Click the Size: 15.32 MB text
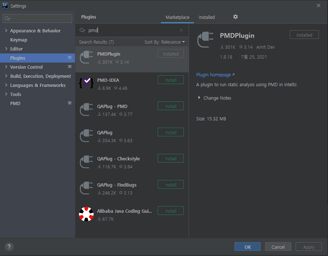Viewport: 328px width, 256px height. [211, 119]
